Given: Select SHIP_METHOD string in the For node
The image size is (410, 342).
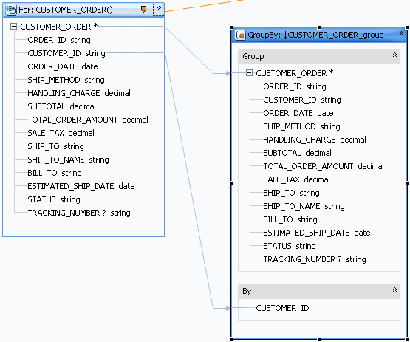Looking at the screenshot, I should 66,80.
